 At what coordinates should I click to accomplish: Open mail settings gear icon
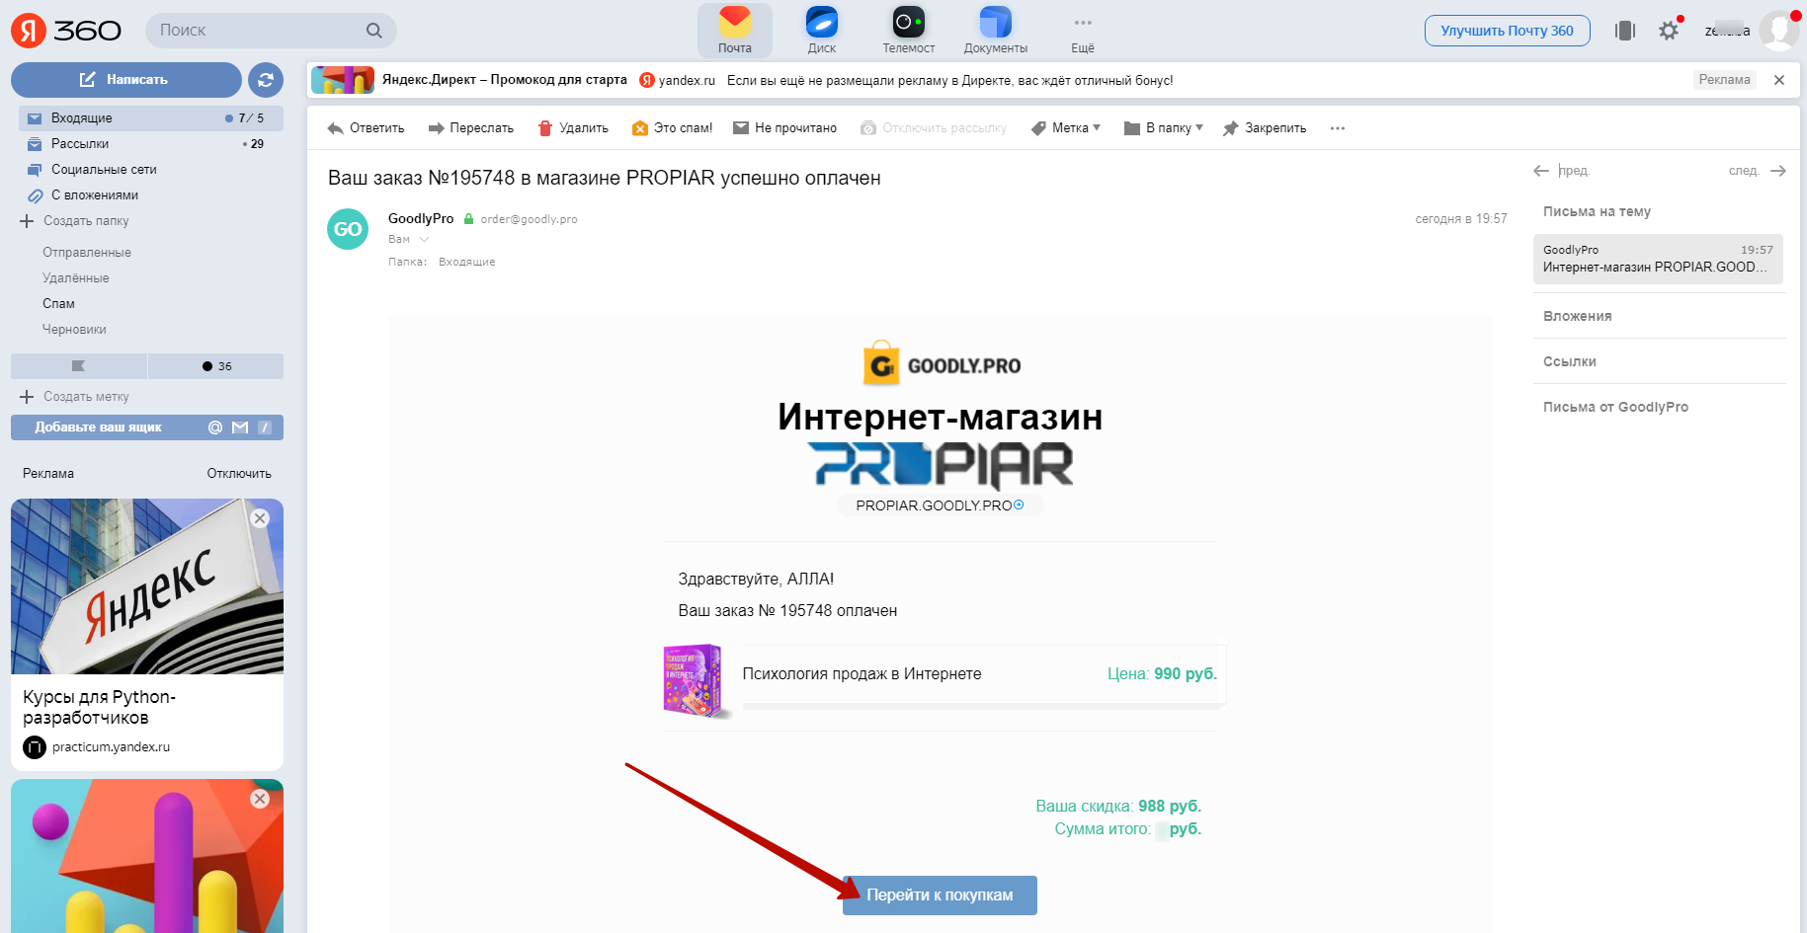(1670, 31)
